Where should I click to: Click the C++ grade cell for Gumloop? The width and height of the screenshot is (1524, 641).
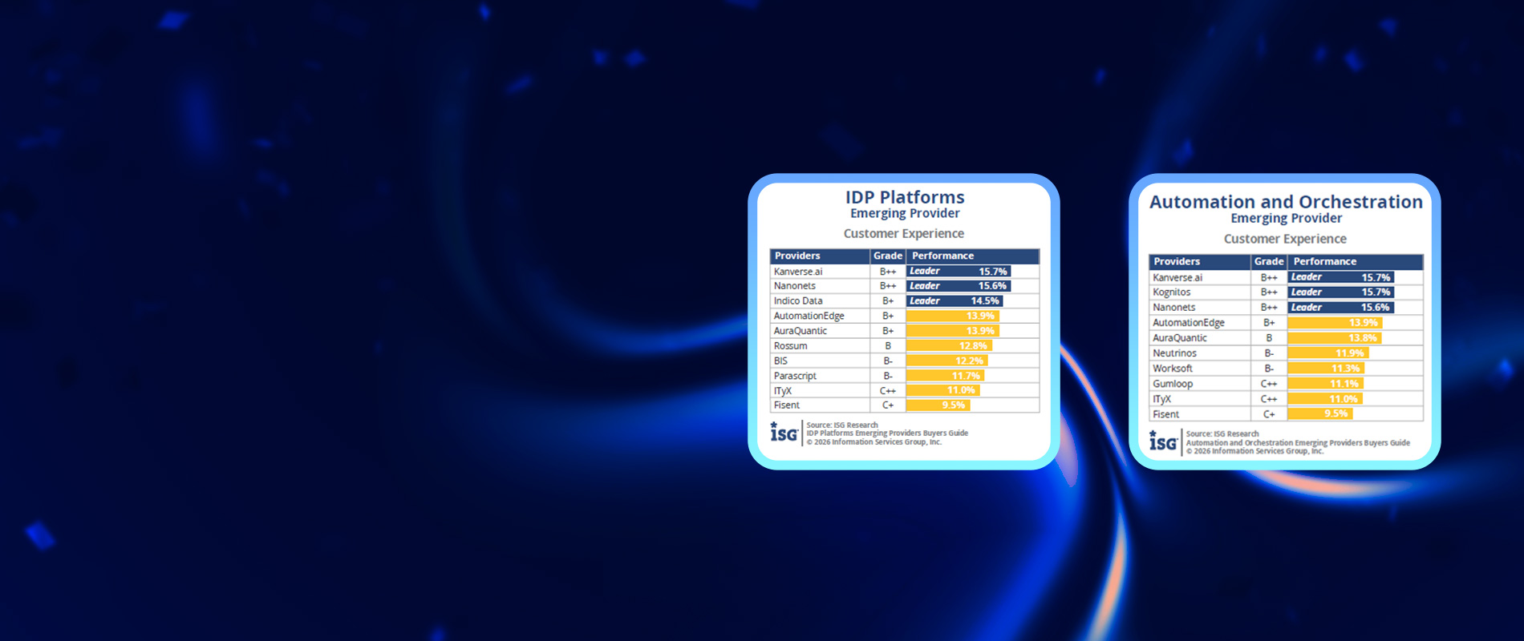tap(1269, 384)
